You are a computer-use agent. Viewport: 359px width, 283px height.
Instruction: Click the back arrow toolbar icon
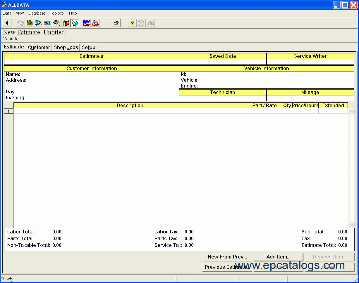(x=7, y=23)
